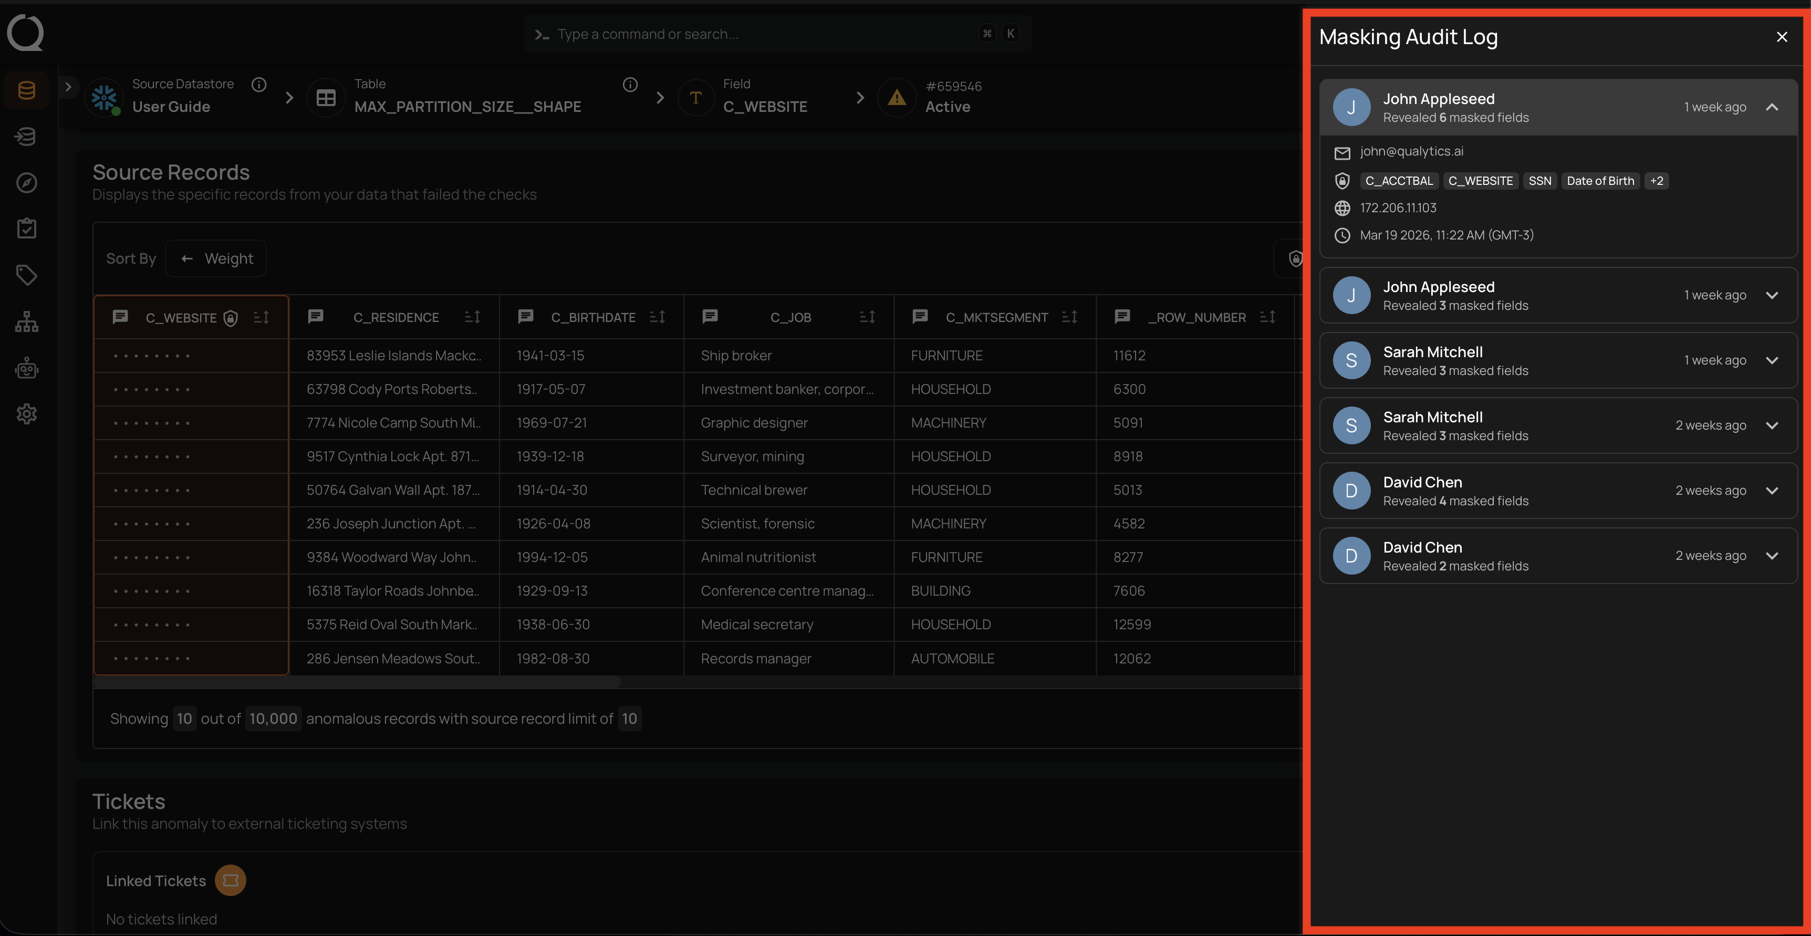Viewport: 1811px width, 936px height.
Task: Click the Weight sort button
Action: click(216, 258)
